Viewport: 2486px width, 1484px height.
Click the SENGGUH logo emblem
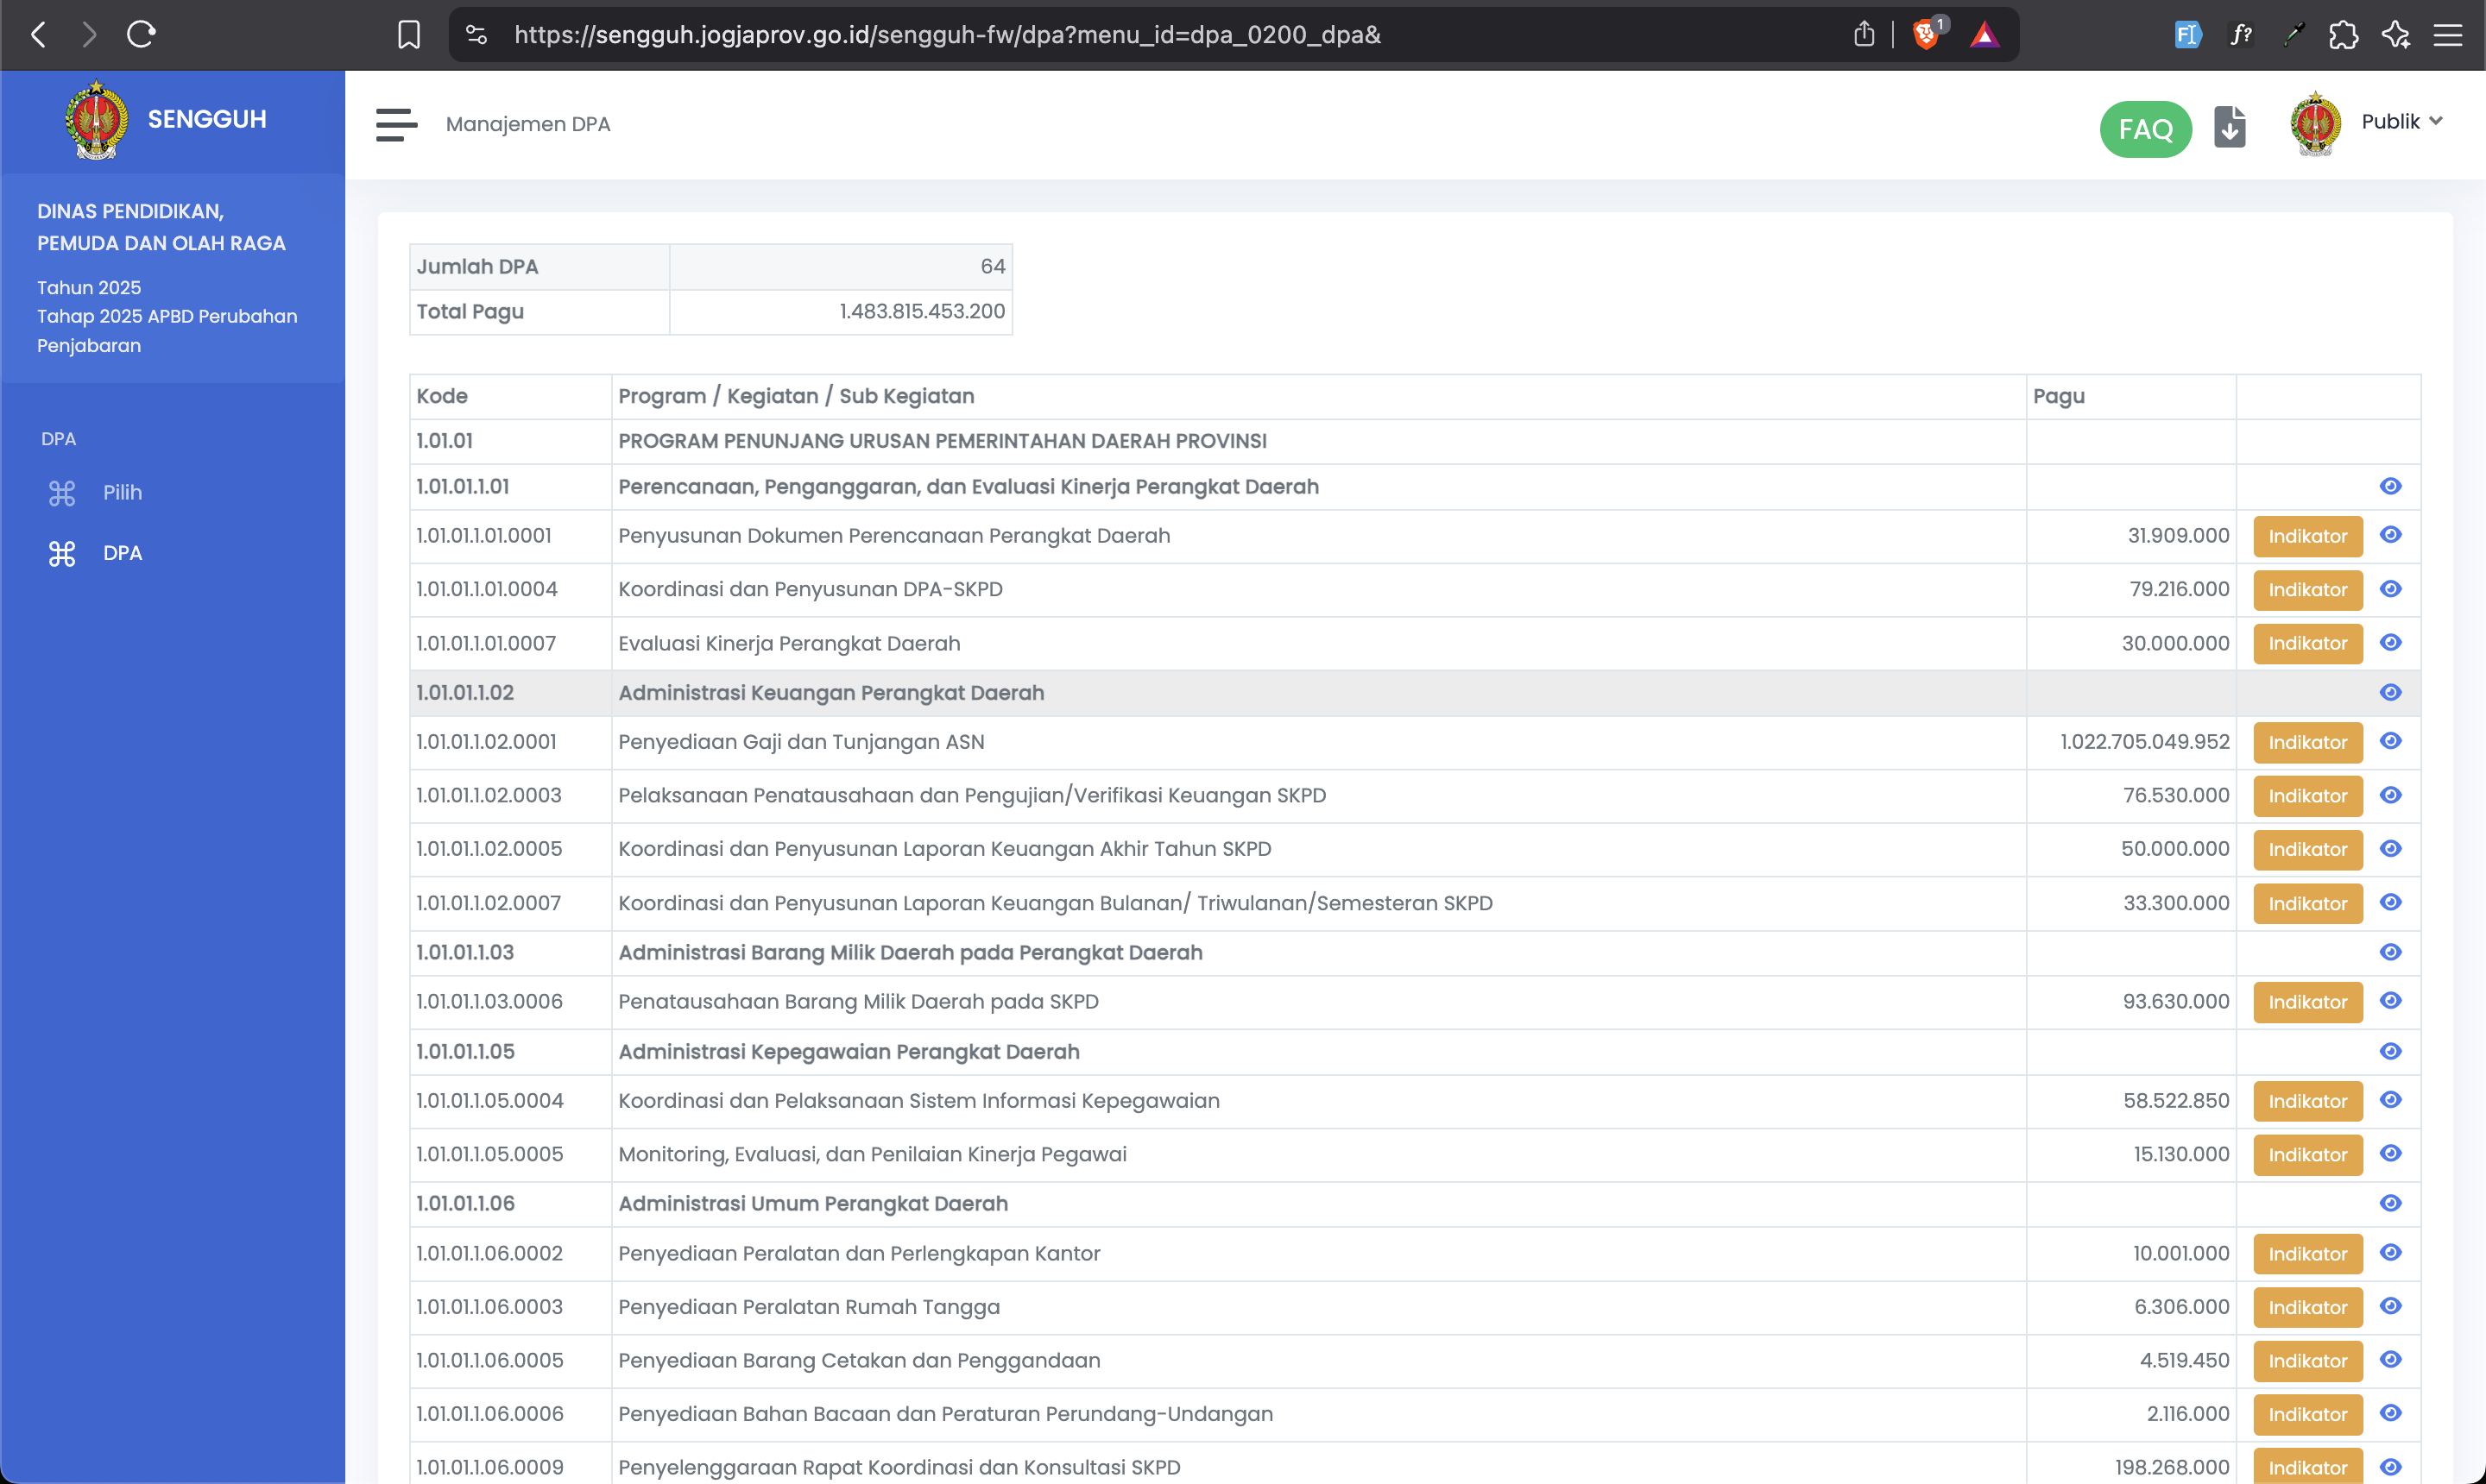pos(96,120)
